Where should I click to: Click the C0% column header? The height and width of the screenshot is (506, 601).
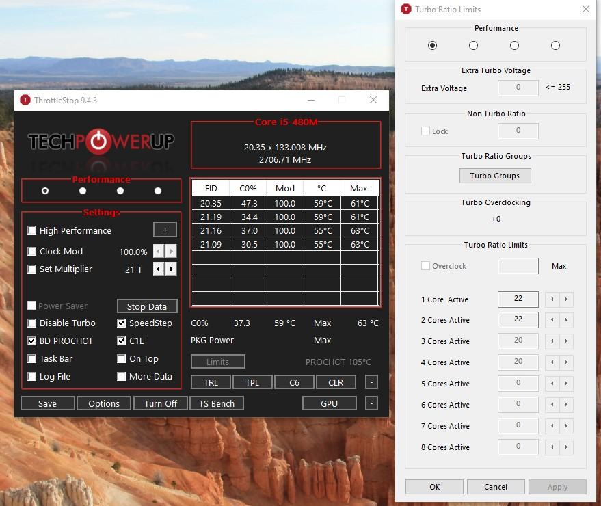pos(248,188)
